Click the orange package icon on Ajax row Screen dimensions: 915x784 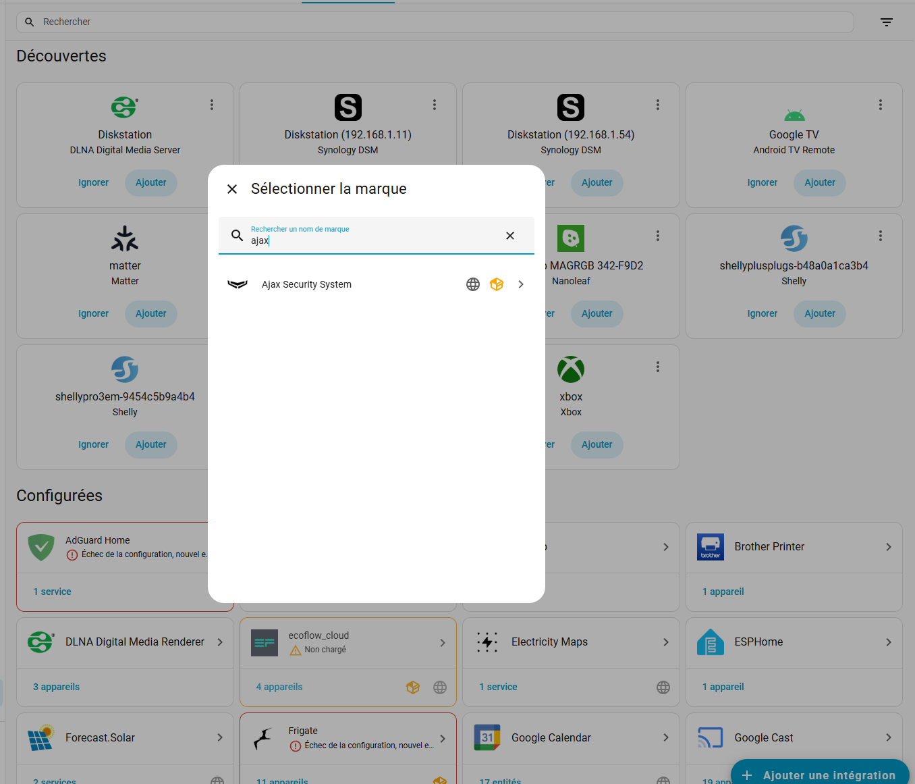[x=497, y=284]
